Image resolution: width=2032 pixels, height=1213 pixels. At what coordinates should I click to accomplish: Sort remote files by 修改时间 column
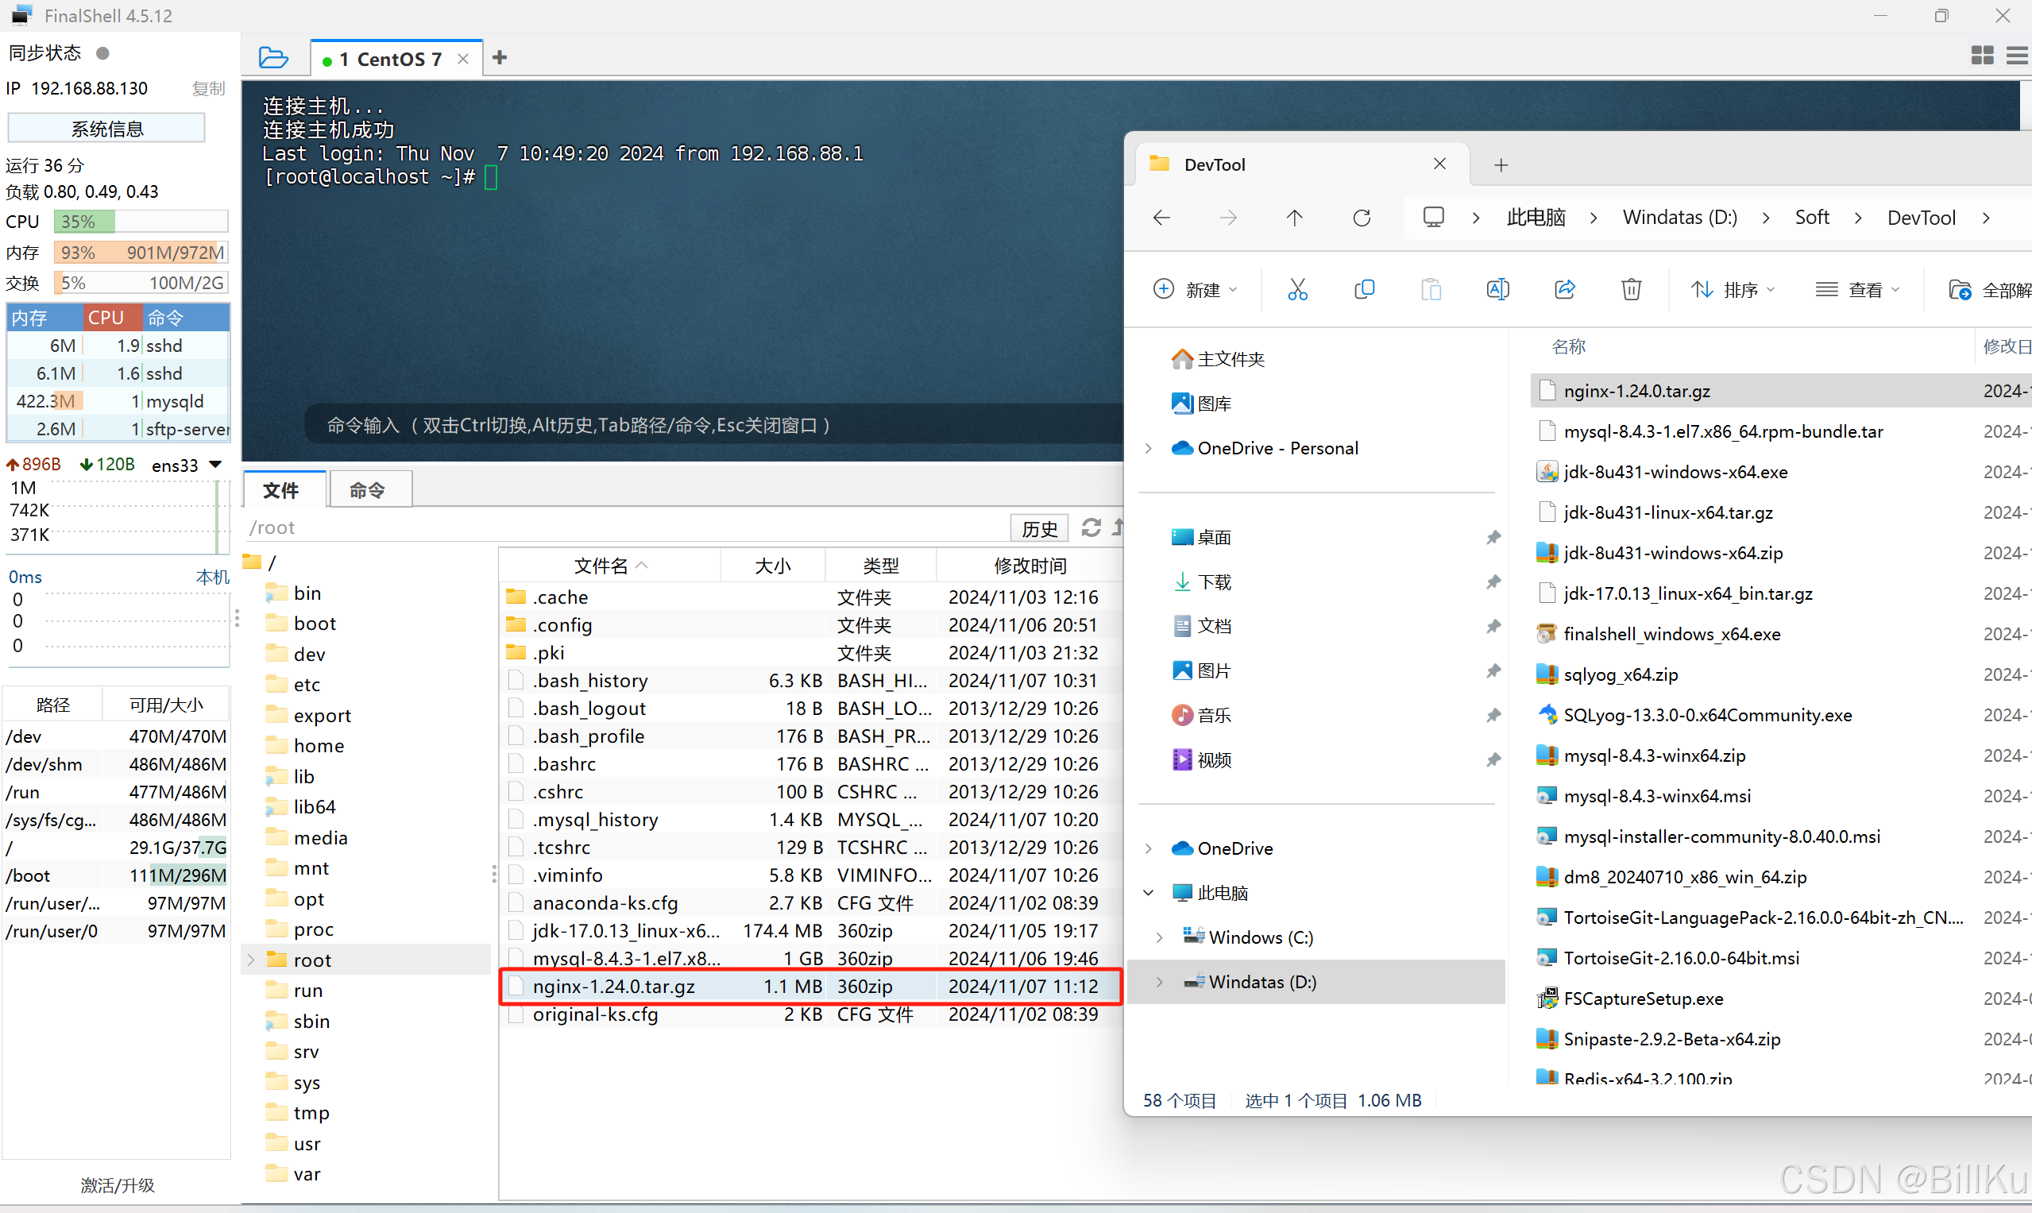tap(1029, 565)
